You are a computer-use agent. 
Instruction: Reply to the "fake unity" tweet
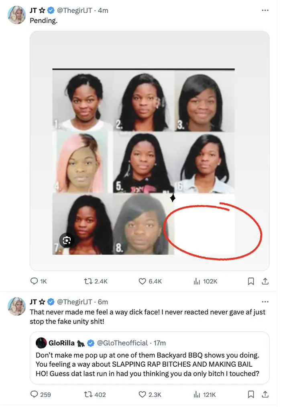[35, 395]
